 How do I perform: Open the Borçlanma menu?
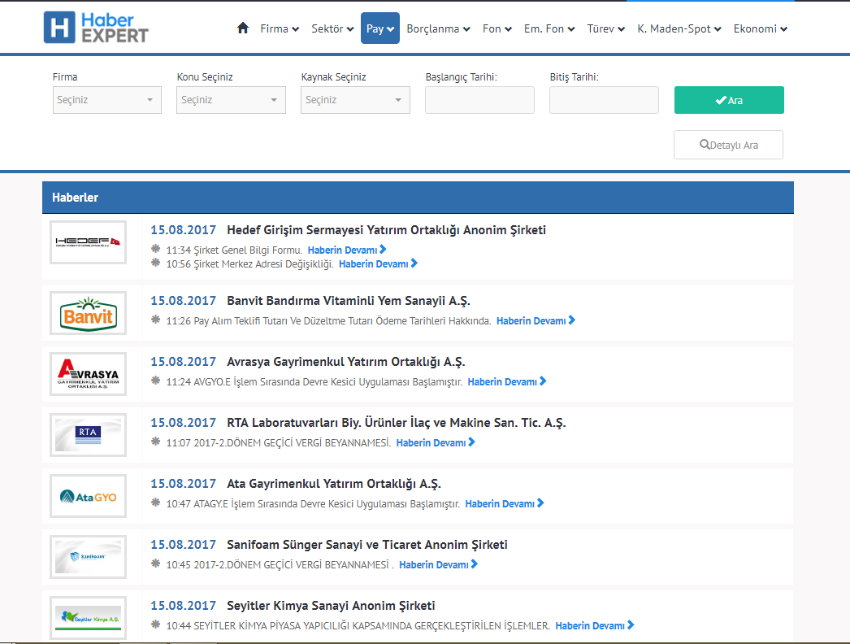click(x=438, y=28)
